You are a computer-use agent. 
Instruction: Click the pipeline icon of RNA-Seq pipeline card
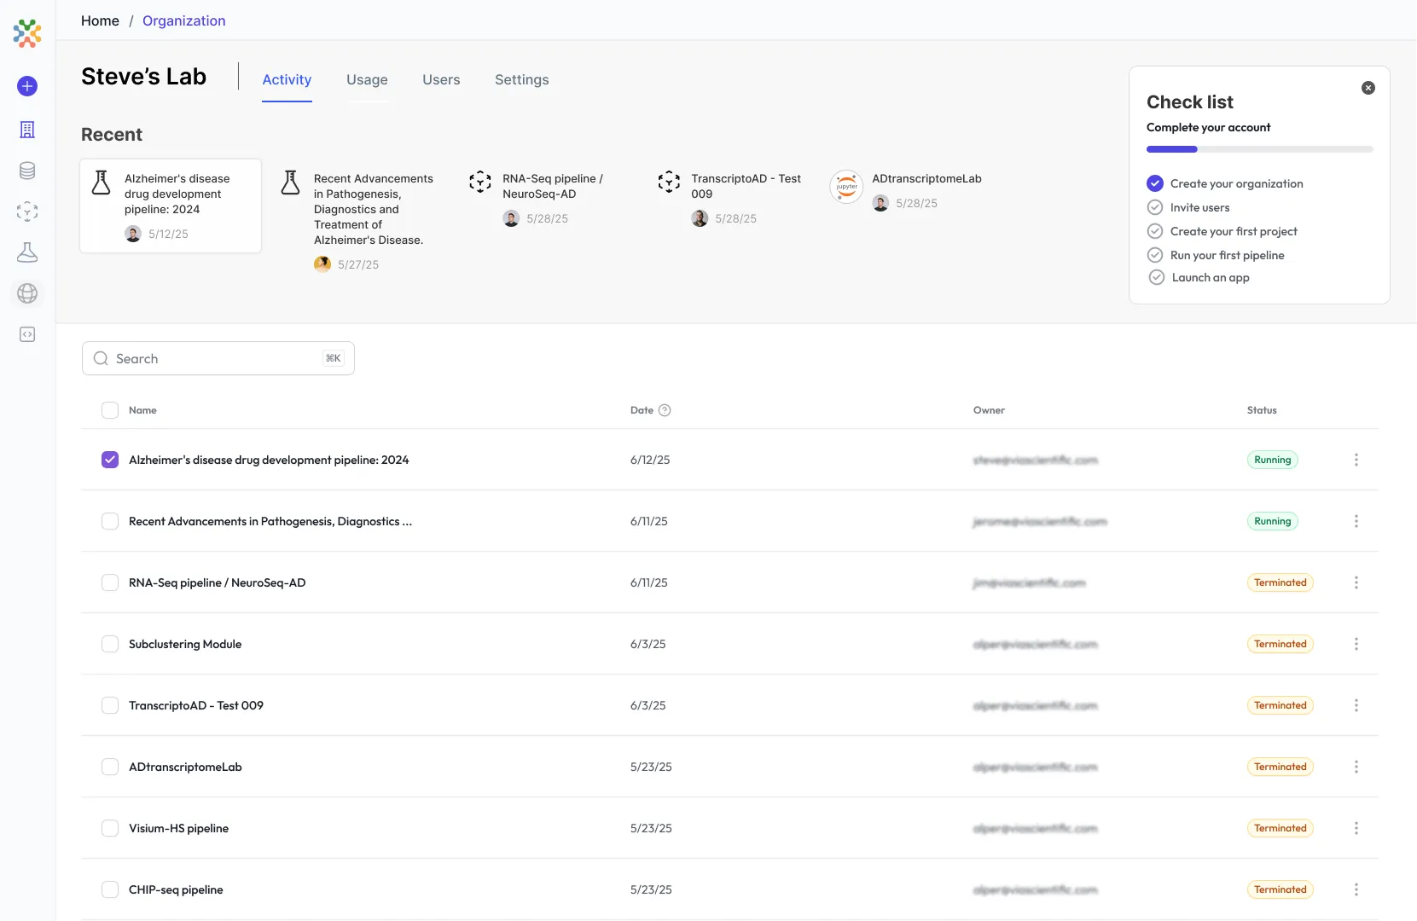pyautogui.click(x=480, y=182)
